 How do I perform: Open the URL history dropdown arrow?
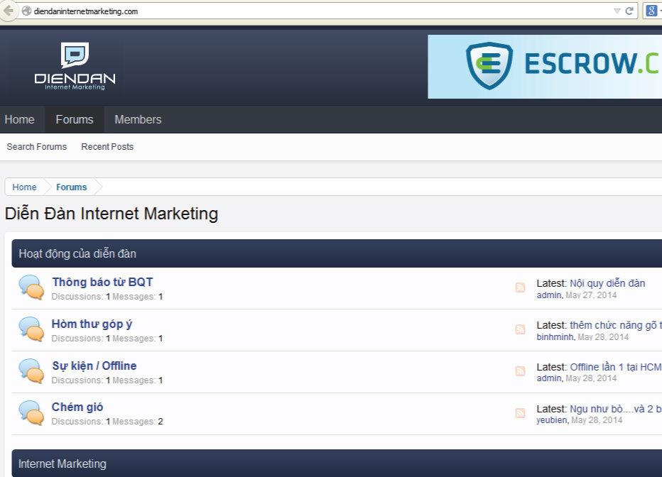coord(617,11)
